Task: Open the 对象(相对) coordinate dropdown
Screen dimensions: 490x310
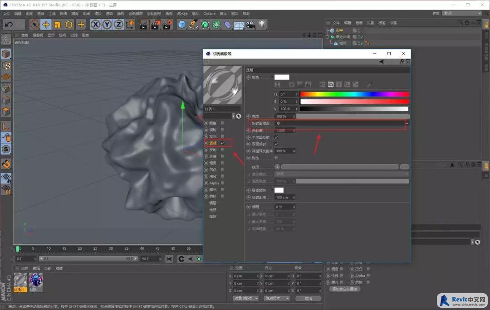Action: tap(245, 299)
